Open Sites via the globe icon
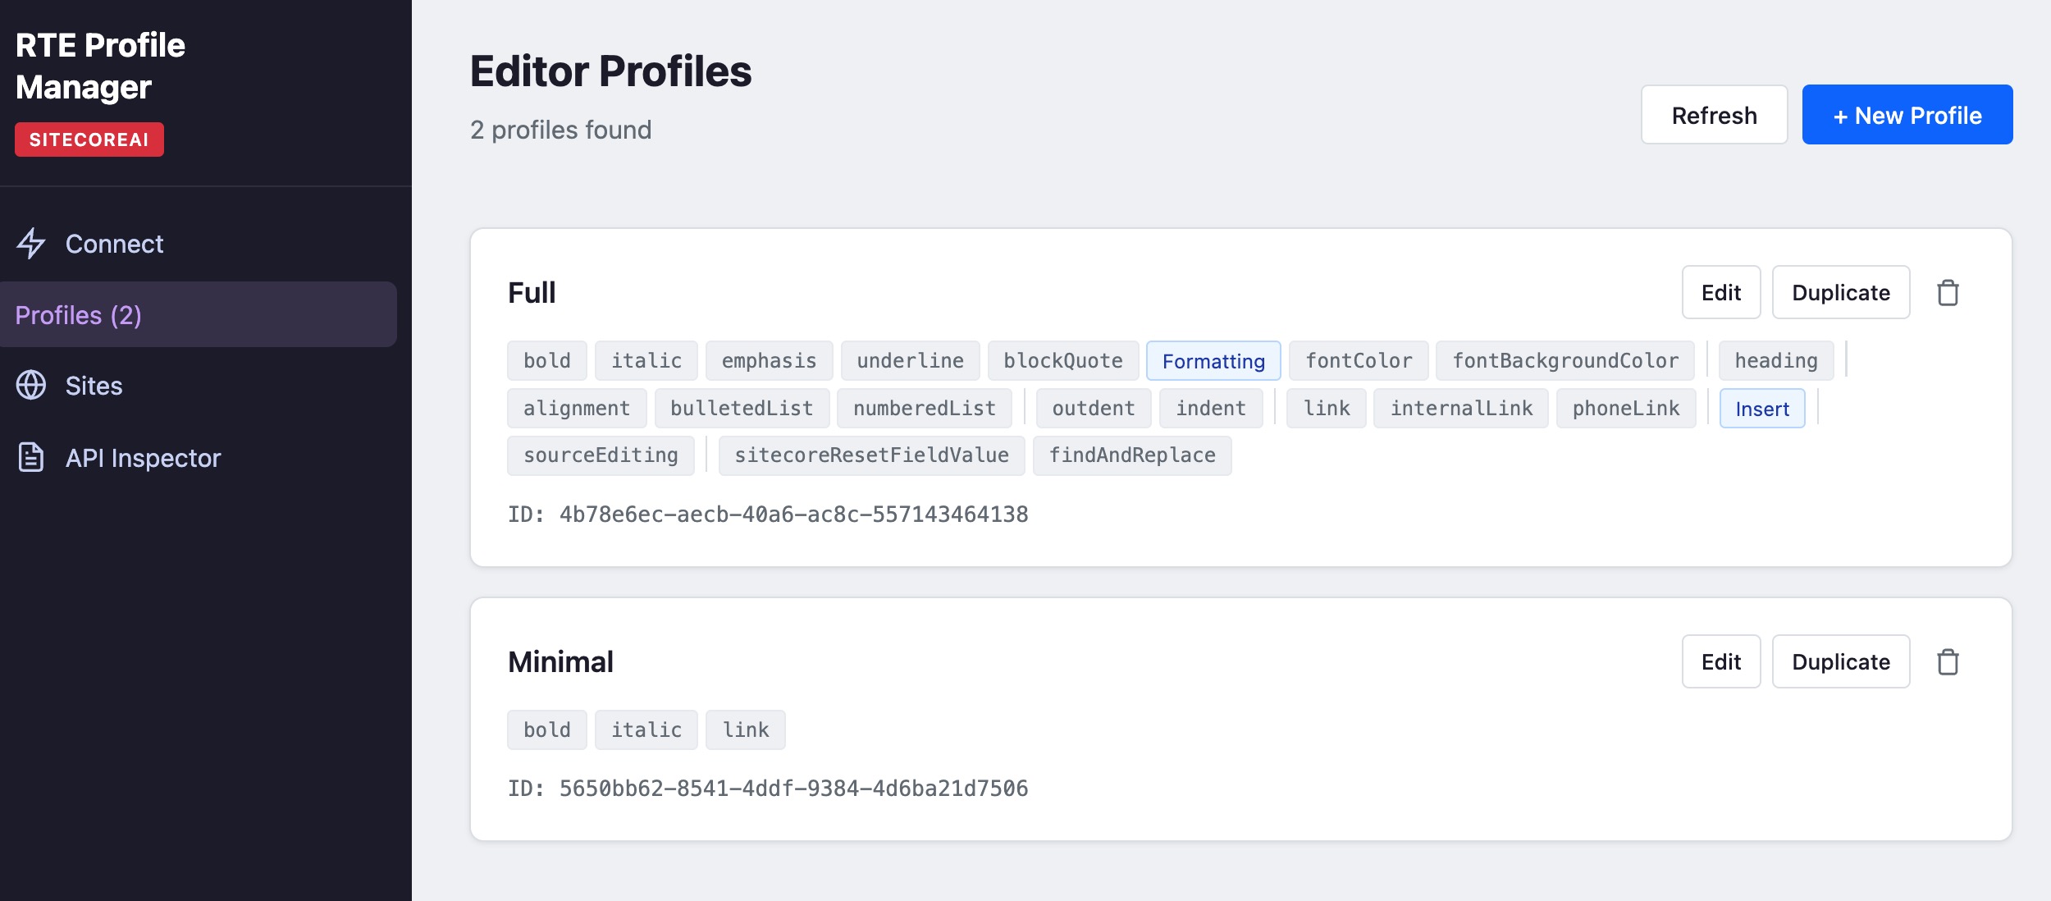 (33, 386)
